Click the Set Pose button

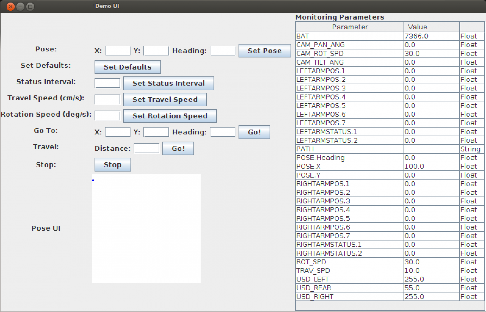click(x=265, y=51)
